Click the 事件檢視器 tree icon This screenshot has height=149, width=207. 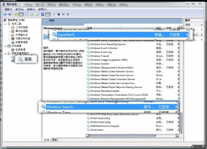[x=13, y=31]
